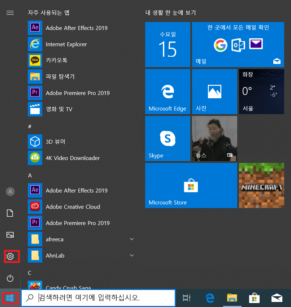Open the 메일 live tile
Image resolution: width=291 pixels, height=307 pixels.
(238, 45)
